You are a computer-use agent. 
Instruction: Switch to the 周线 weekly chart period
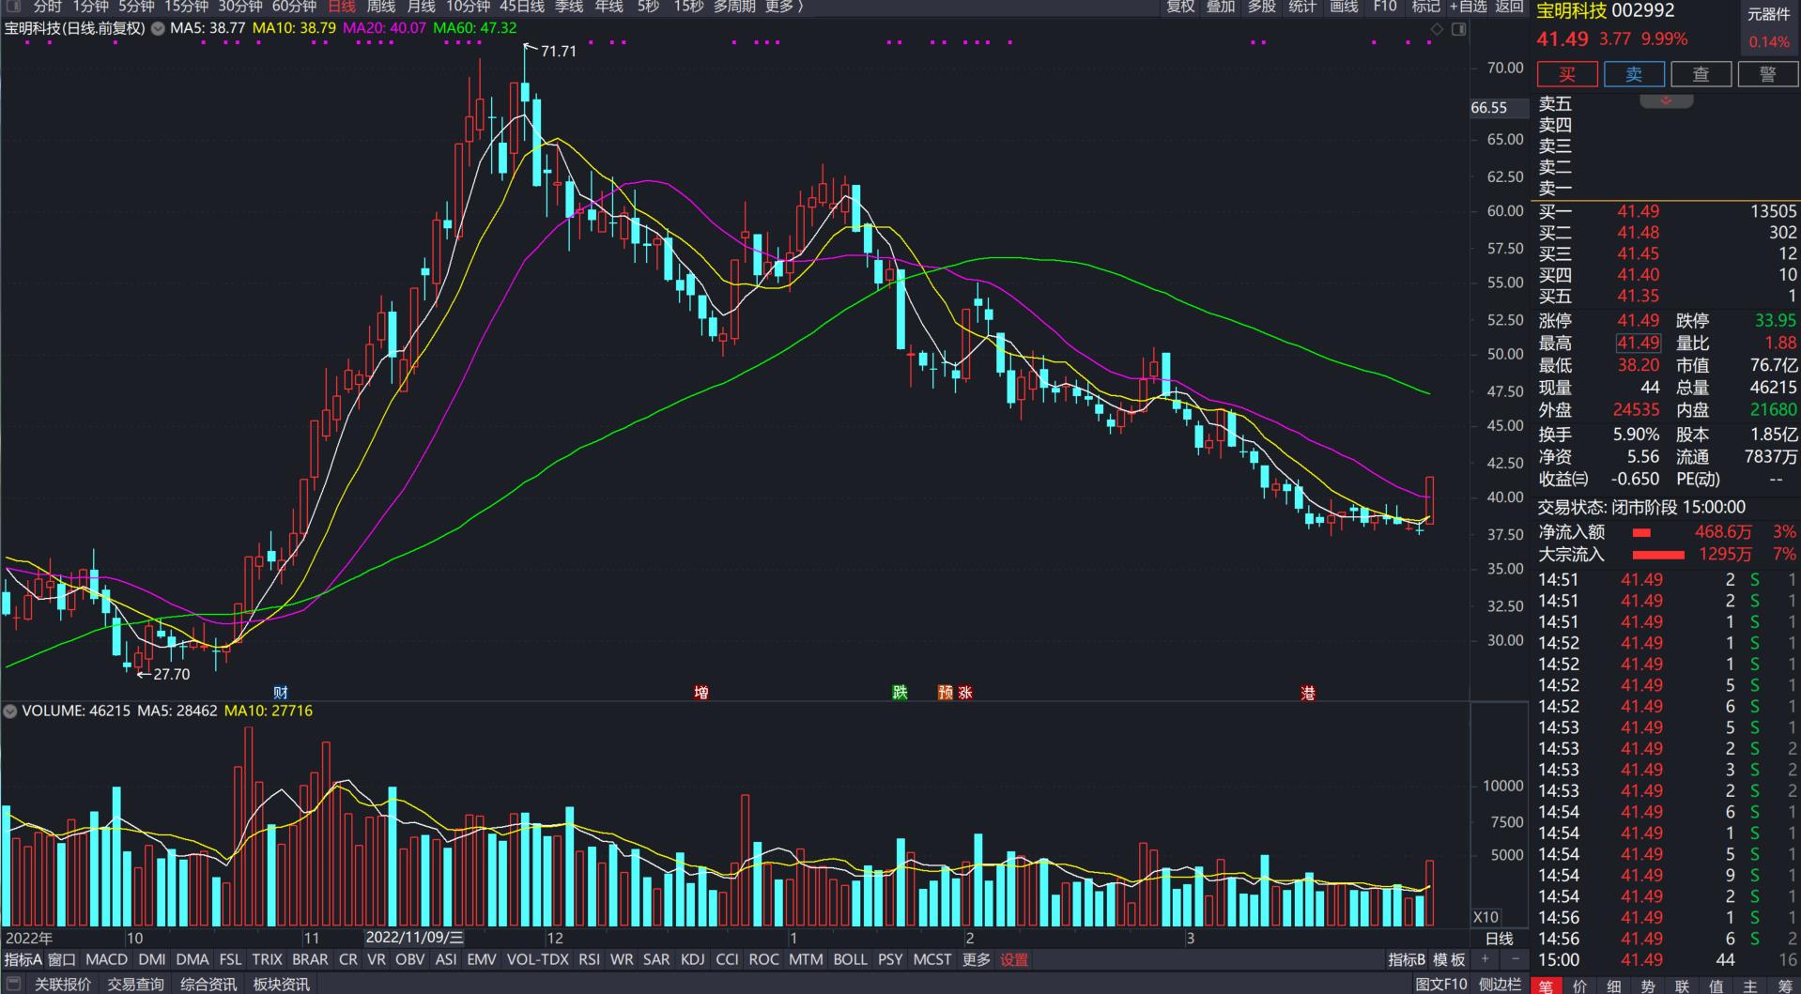click(380, 7)
